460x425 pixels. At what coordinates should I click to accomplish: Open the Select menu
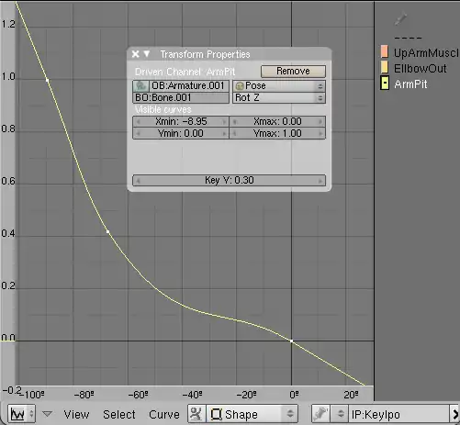119,415
